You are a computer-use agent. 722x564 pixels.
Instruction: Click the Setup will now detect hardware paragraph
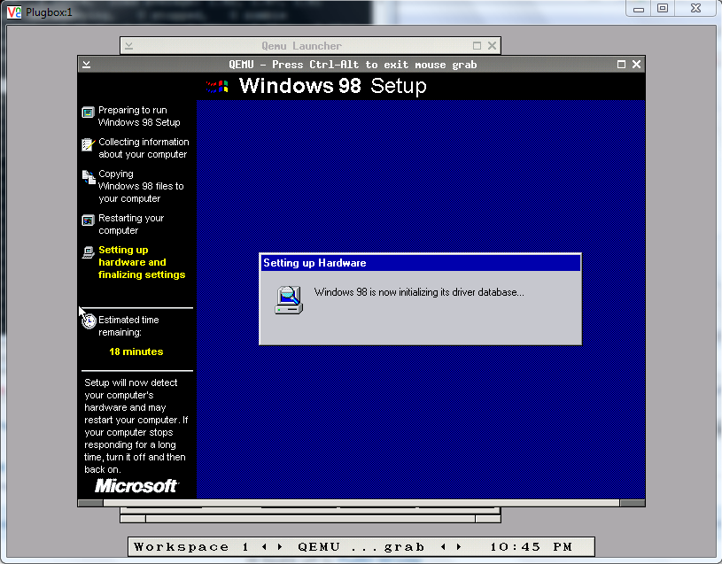pyautogui.click(x=136, y=426)
